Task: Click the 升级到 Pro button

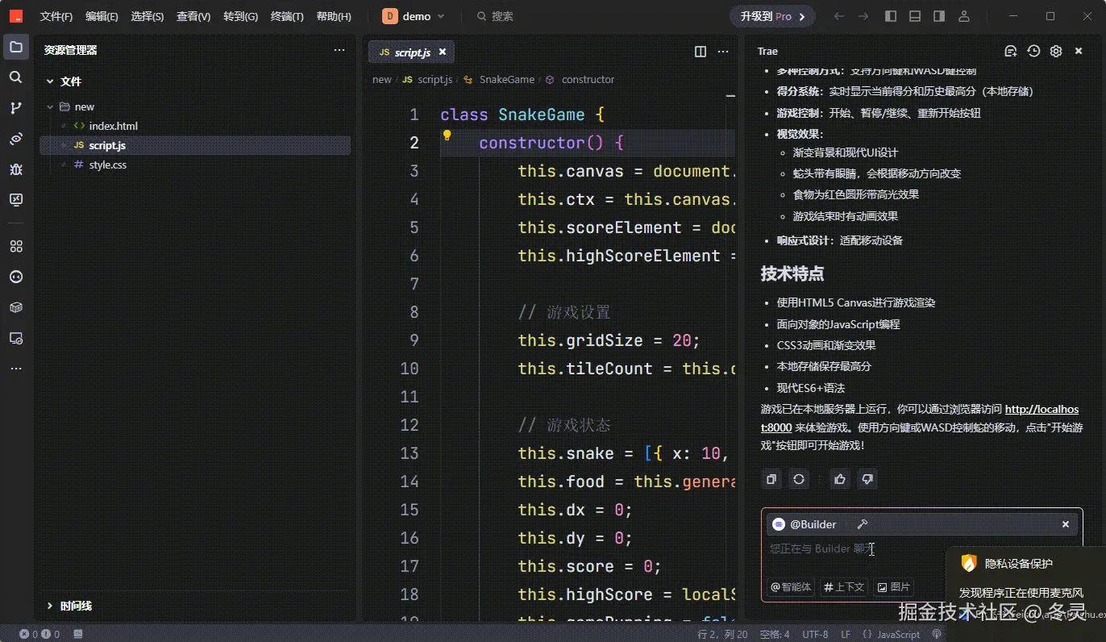Action: coord(772,16)
